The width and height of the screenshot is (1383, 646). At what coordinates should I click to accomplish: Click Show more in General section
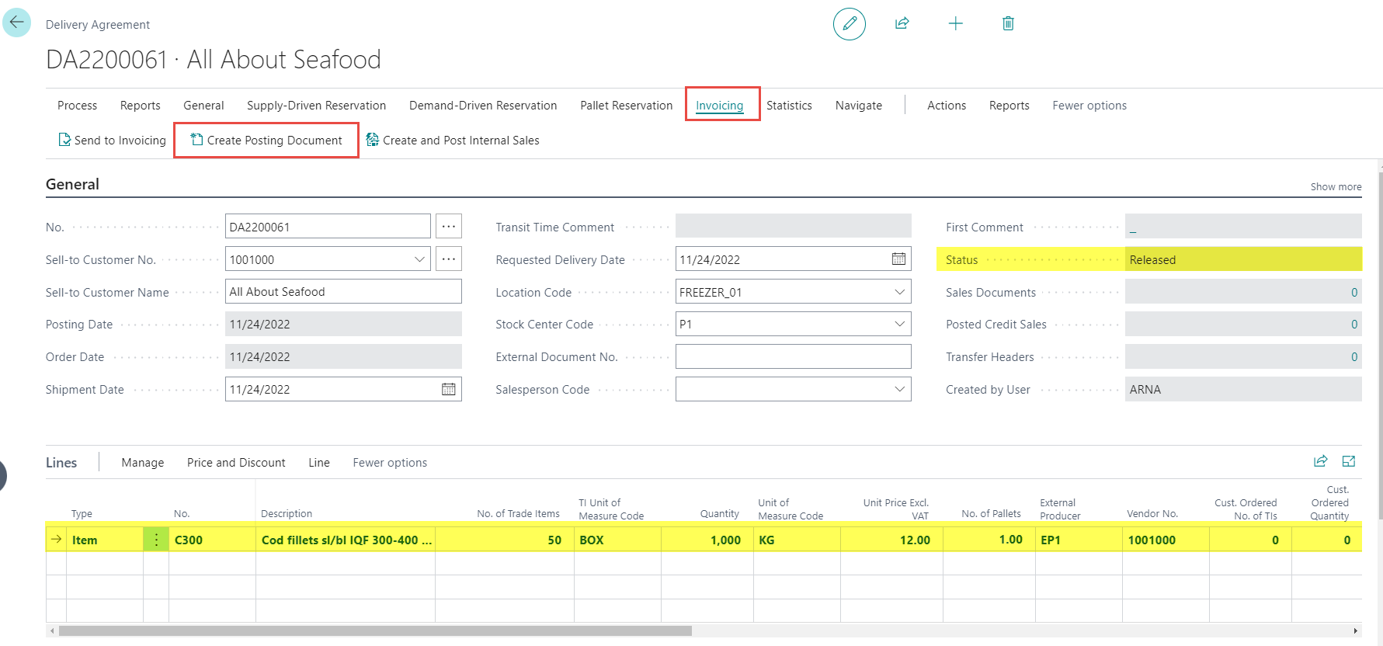pyautogui.click(x=1336, y=187)
